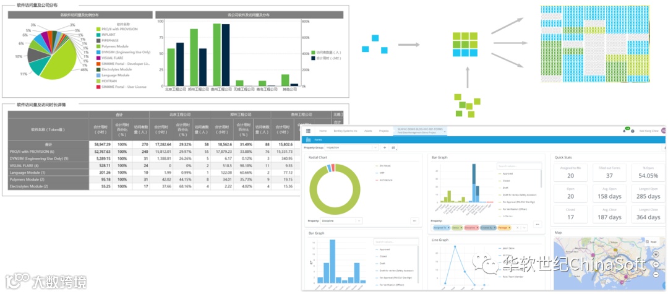
Task: Click the HEXTRAN legend label
Action: [109, 81]
